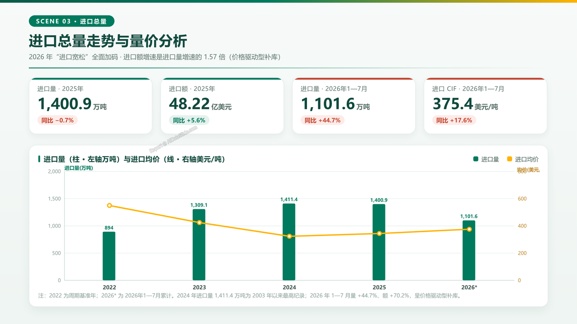
Task: Click the 进口均价 legend label
Action: tap(527, 159)
